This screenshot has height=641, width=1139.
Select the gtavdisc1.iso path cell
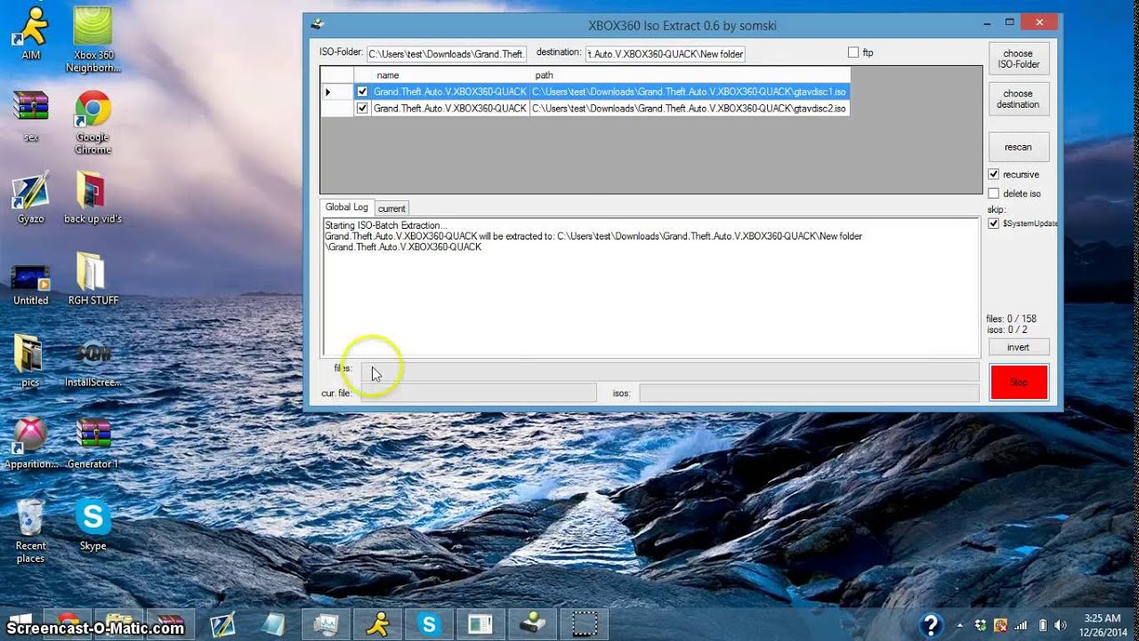(690, 92)
